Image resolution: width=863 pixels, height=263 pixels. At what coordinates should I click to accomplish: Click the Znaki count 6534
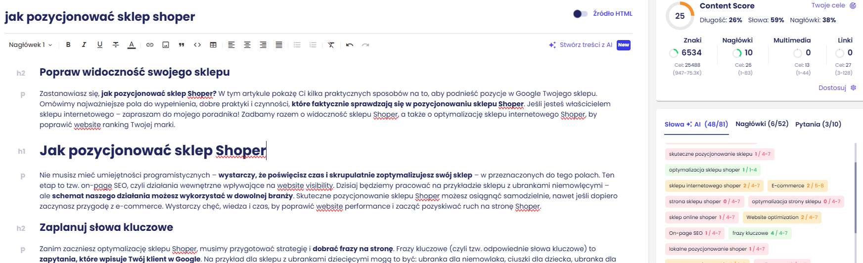click(691, 53)
